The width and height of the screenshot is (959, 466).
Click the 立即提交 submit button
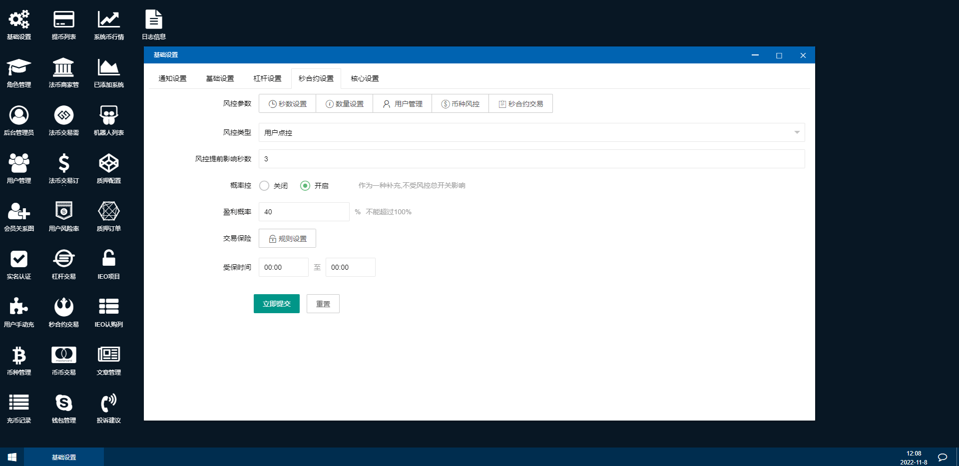(x=276, y=304)
